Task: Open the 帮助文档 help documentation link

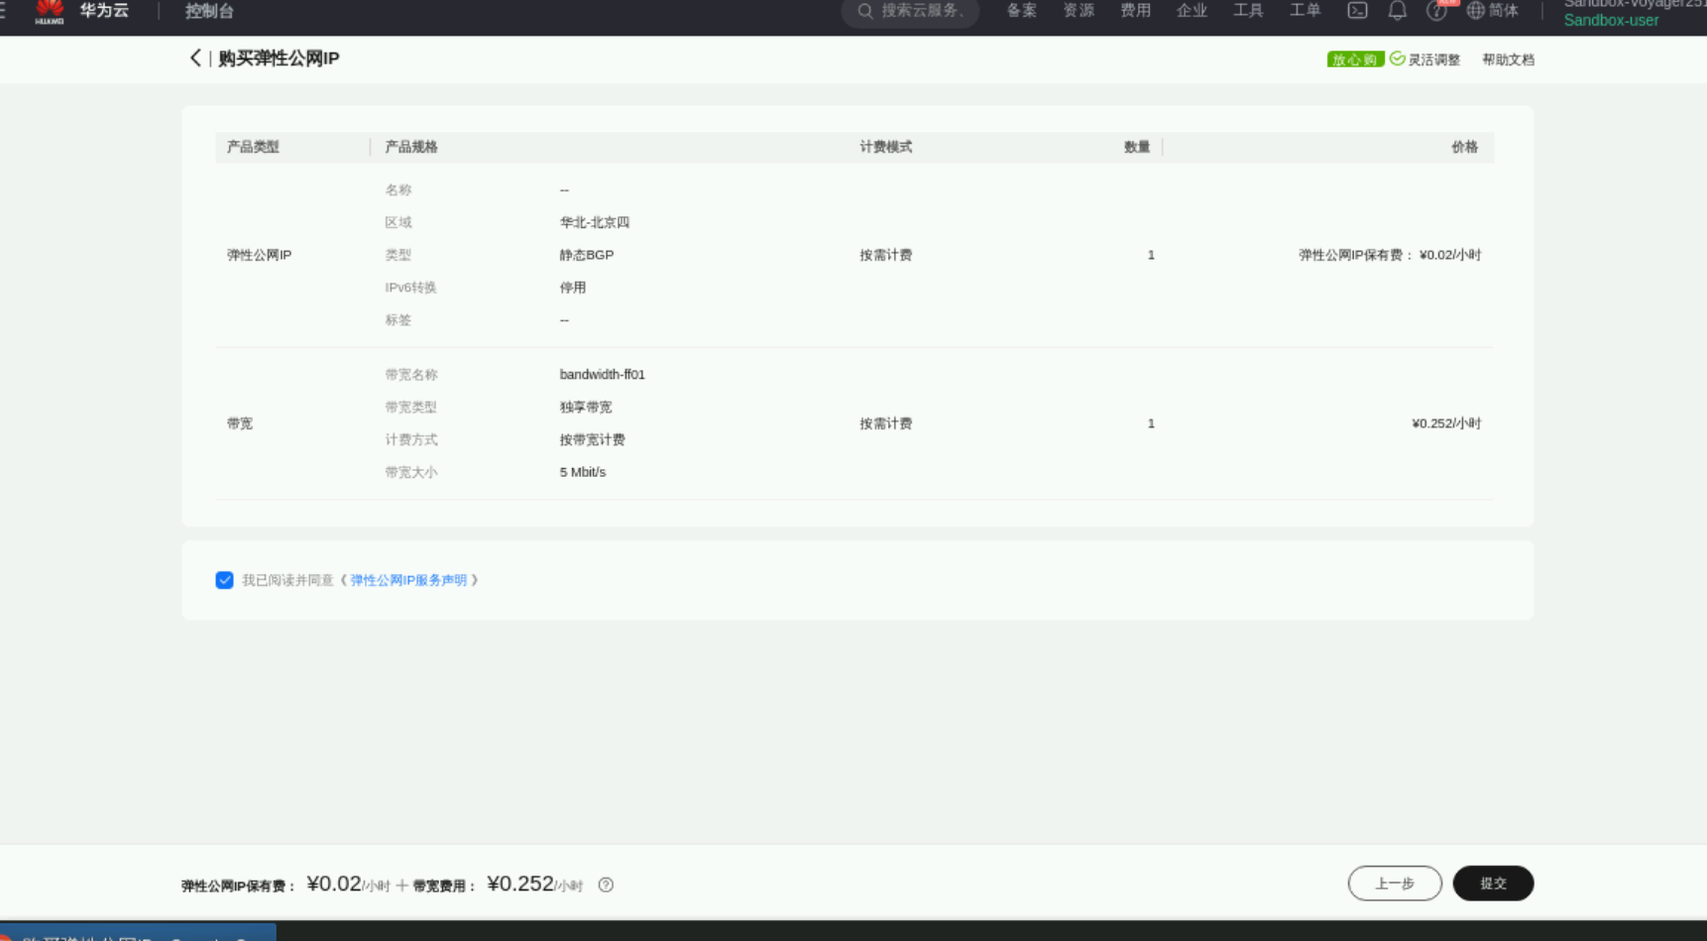Action: click(1508, 59)
